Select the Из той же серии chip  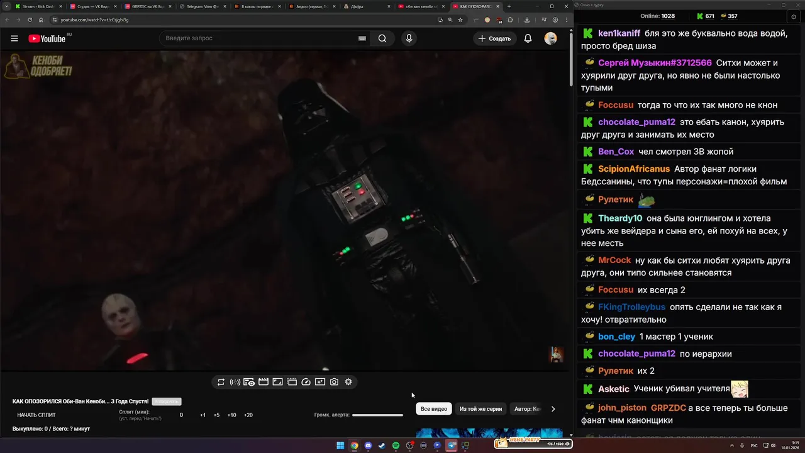pyautogui.click(x=480, y=409)
